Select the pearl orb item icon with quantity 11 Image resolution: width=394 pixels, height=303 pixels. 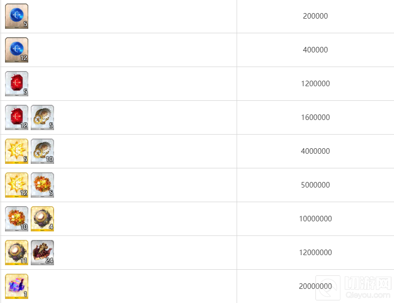pyautogui.click(x=17, y=253)
